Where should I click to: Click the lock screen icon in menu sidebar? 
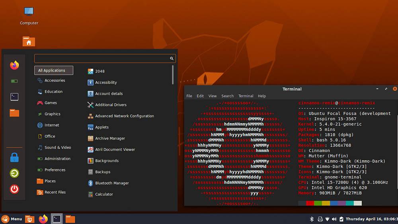coord(14,158)
